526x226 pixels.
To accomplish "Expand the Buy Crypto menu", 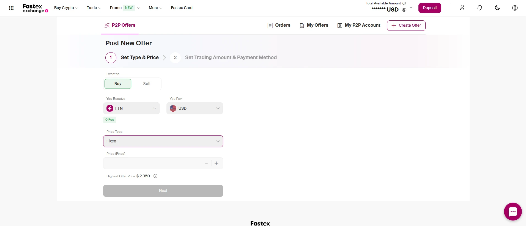I will 66,8.
